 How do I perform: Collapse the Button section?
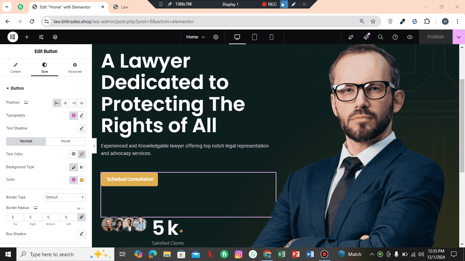(x=15, y=88)
